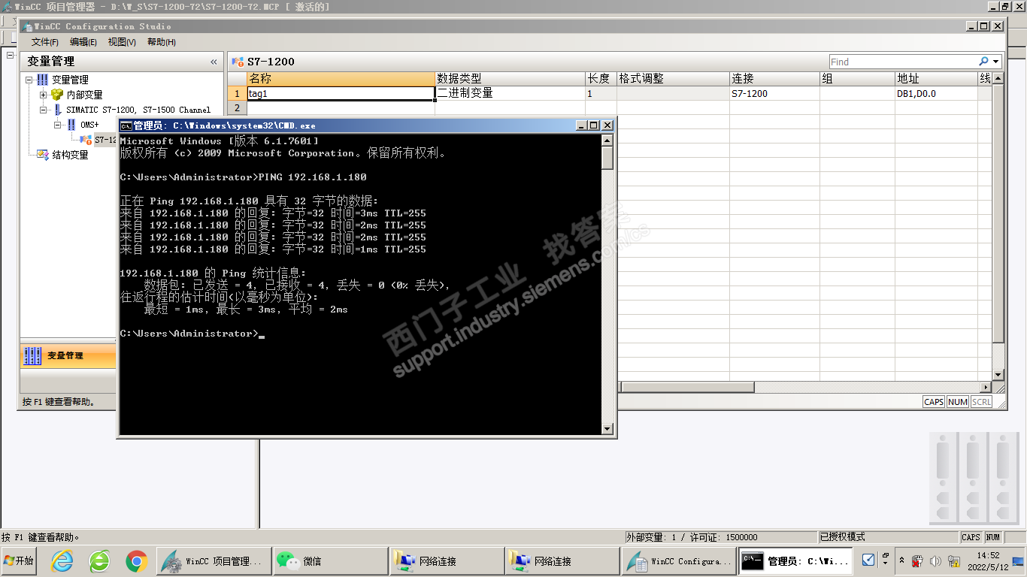Click the network warning tray icon
The width and height of the screenshot is (1027, 577).
click(954, 560)
